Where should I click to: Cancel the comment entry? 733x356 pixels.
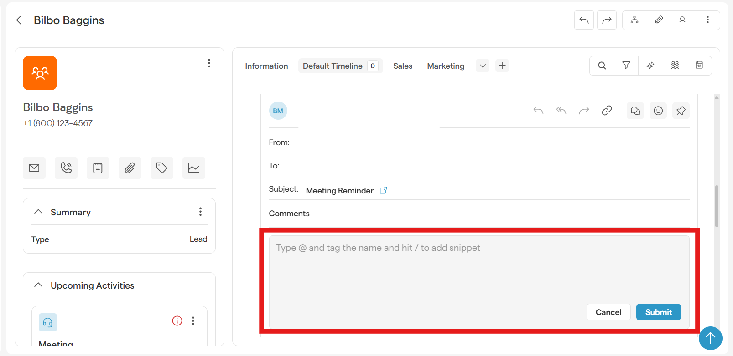click(608, 312)
